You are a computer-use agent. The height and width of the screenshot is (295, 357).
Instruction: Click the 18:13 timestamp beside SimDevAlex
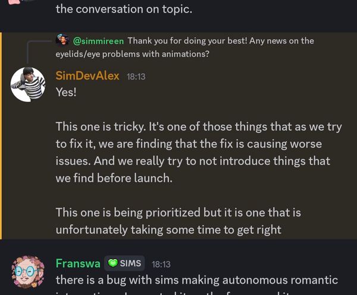(x=136, y=77)
